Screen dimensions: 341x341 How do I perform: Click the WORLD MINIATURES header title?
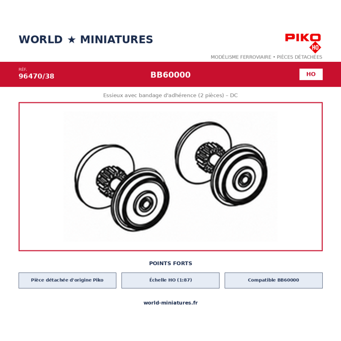point(86,40)
